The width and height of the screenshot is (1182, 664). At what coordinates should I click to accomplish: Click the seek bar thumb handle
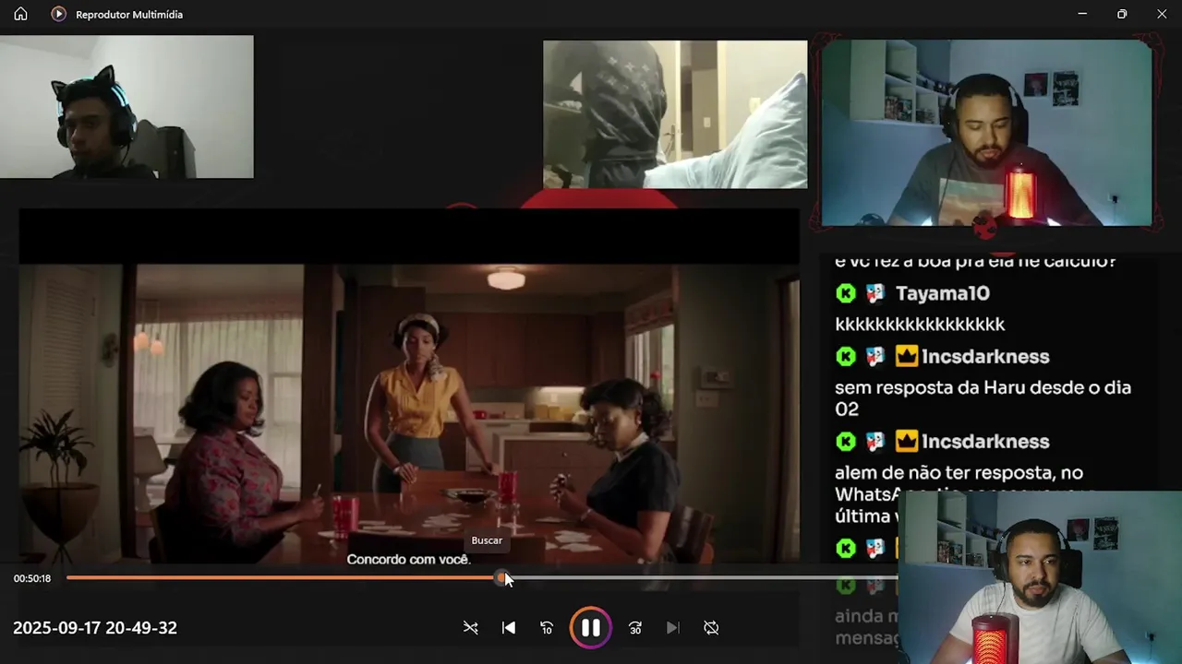pyautogui.click(x=501, y=578)
